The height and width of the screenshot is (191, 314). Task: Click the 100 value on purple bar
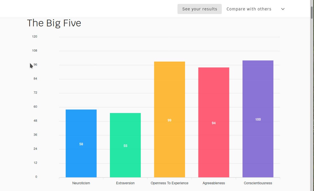(x=258, y=119)
